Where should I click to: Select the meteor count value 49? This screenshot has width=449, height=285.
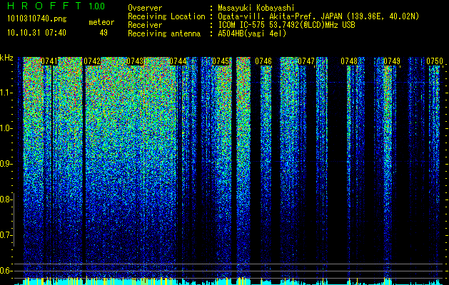(104, 33)
